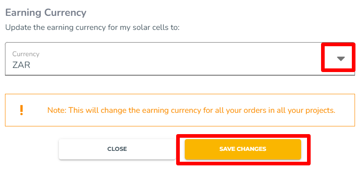Open the Currency combo box showing ZAR
The height and width of the screenshot is (169, 360).
(180, 59)
